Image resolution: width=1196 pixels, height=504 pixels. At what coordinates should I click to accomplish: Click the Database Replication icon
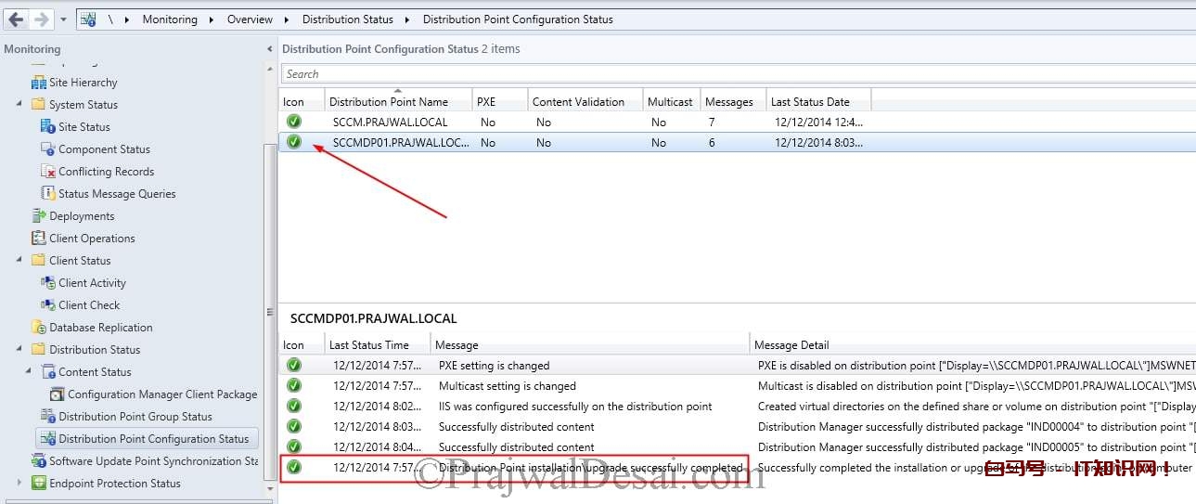click(x=39, y=328)
